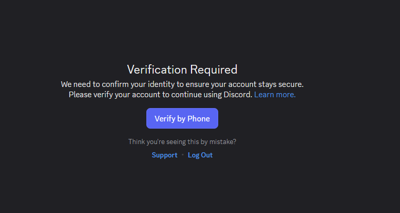
Task: Click the "Please verify your account" sentence
Action: coord(160,95)
